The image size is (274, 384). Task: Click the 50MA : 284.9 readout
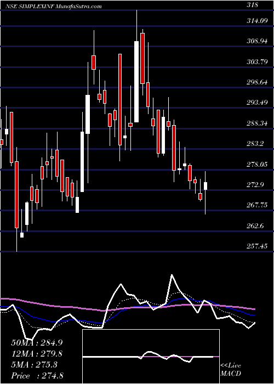coord(37,343)
